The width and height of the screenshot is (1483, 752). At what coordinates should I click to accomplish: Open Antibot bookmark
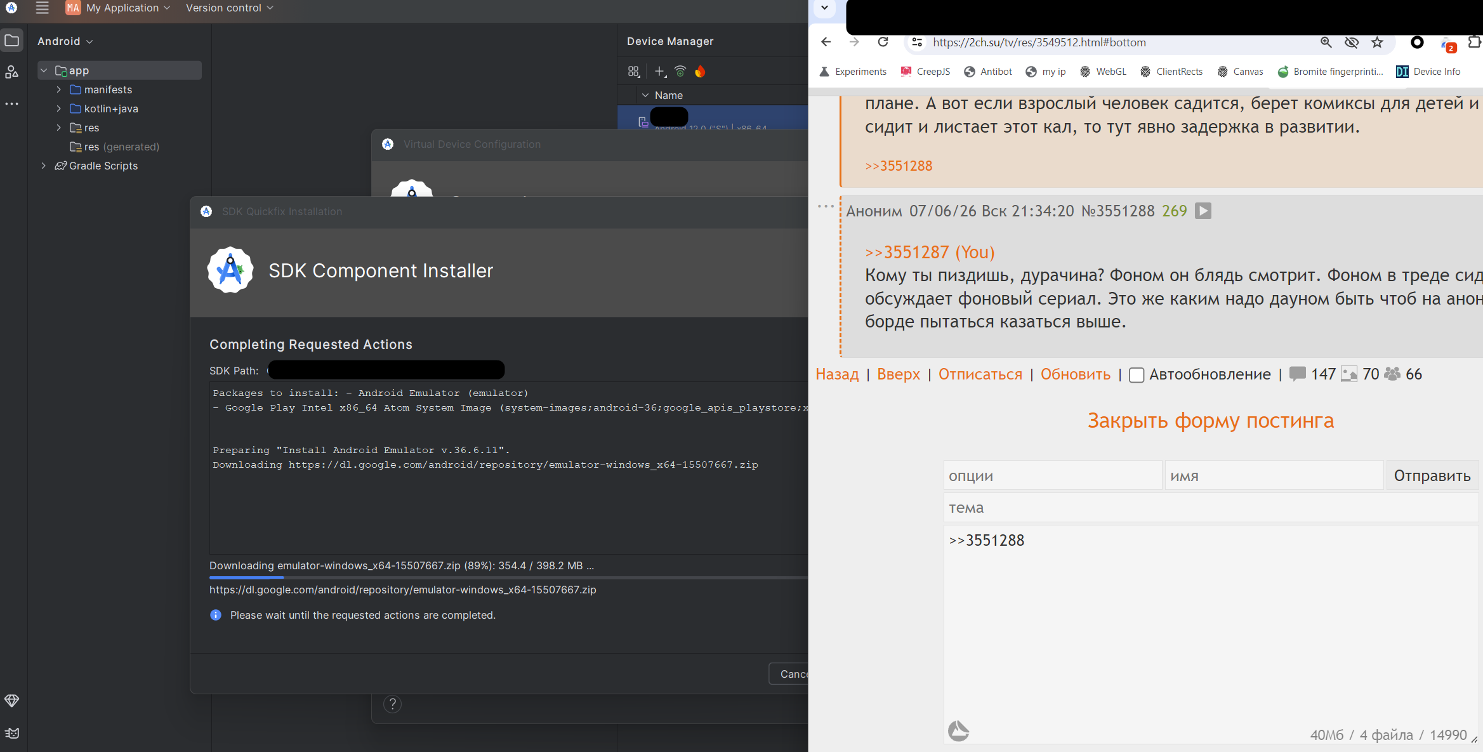[988, 72]
